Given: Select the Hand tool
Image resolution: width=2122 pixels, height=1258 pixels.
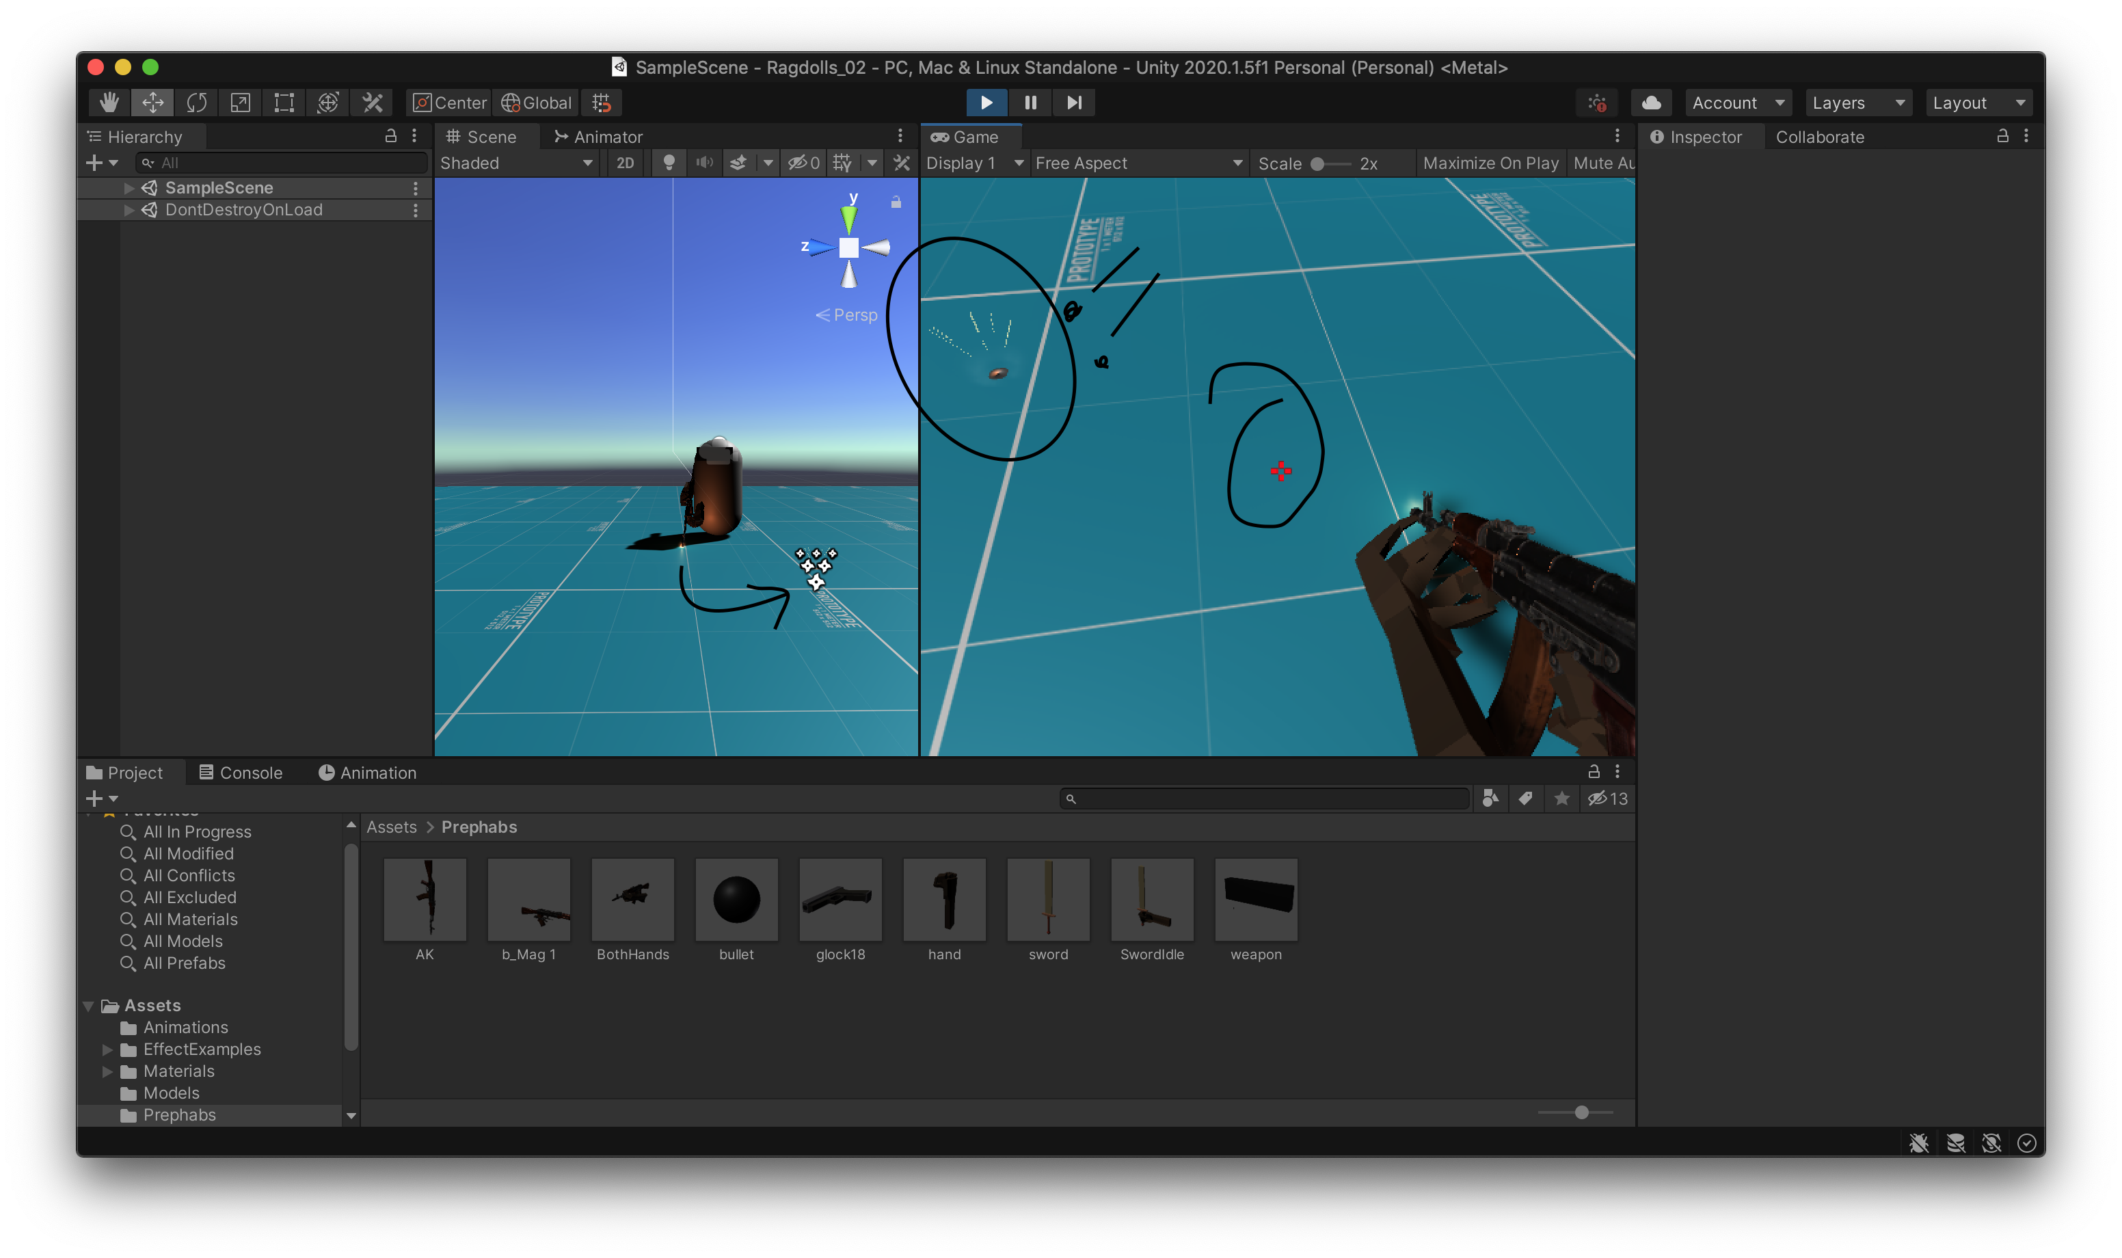Looking at the screenshot, I should click(x=109, y=103).
